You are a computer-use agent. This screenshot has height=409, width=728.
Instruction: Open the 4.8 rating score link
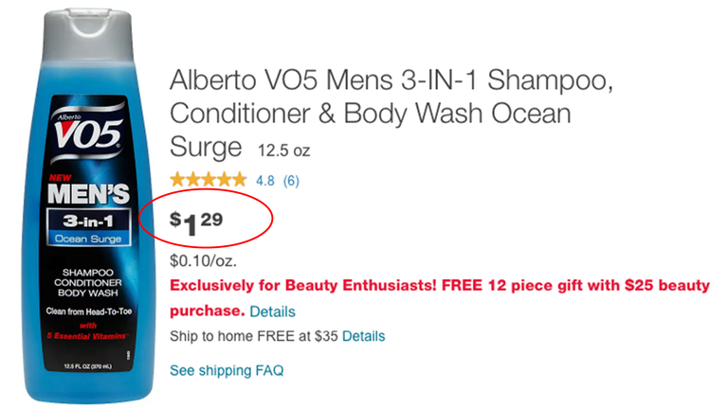click(265, 181)
